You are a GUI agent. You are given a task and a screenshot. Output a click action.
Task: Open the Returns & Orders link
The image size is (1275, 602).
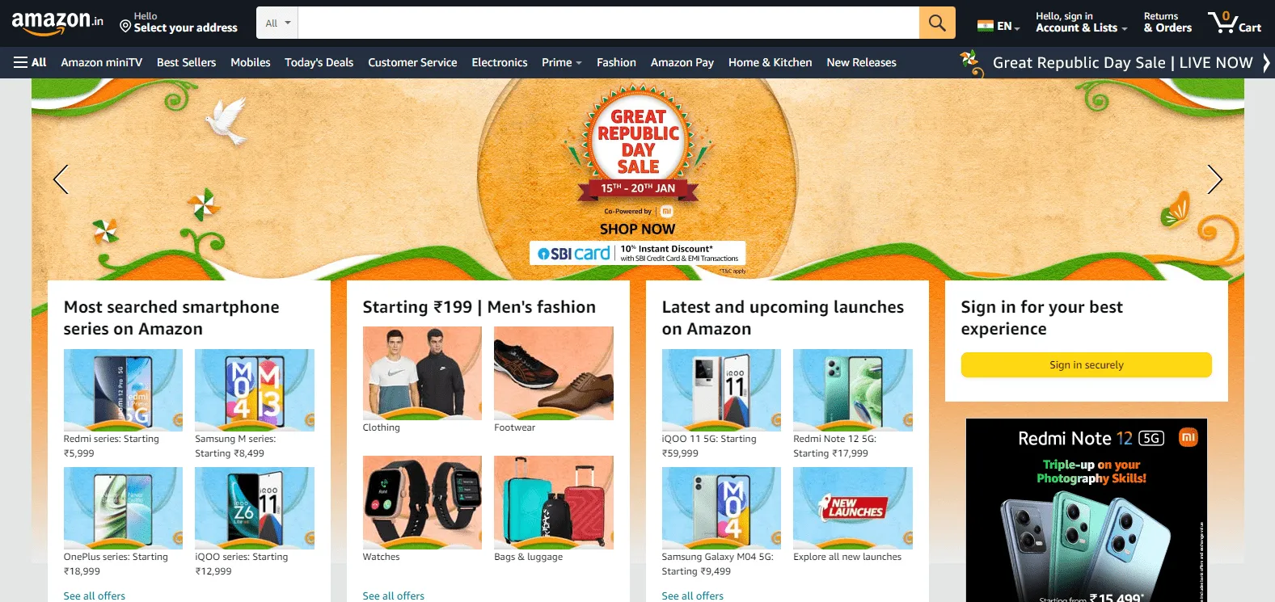(1167, 23)
